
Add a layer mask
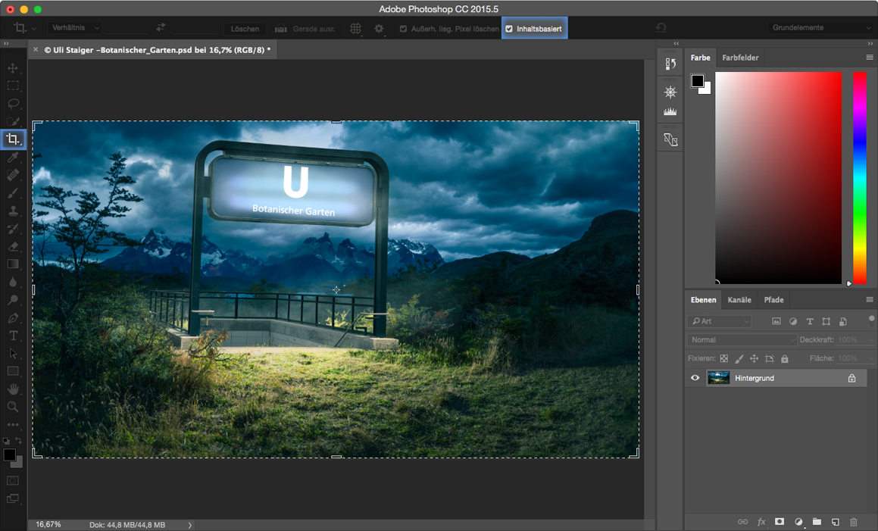779,521
